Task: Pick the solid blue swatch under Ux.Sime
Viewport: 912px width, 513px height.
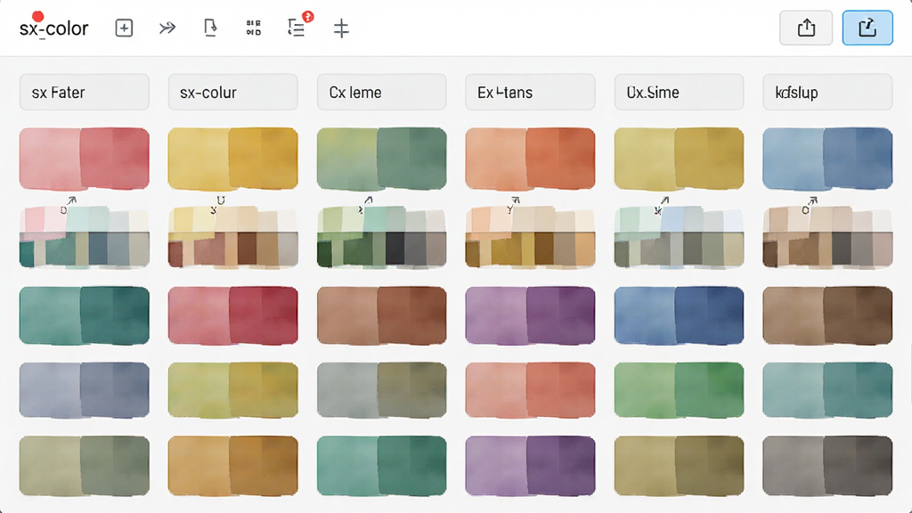Action: 679,315
